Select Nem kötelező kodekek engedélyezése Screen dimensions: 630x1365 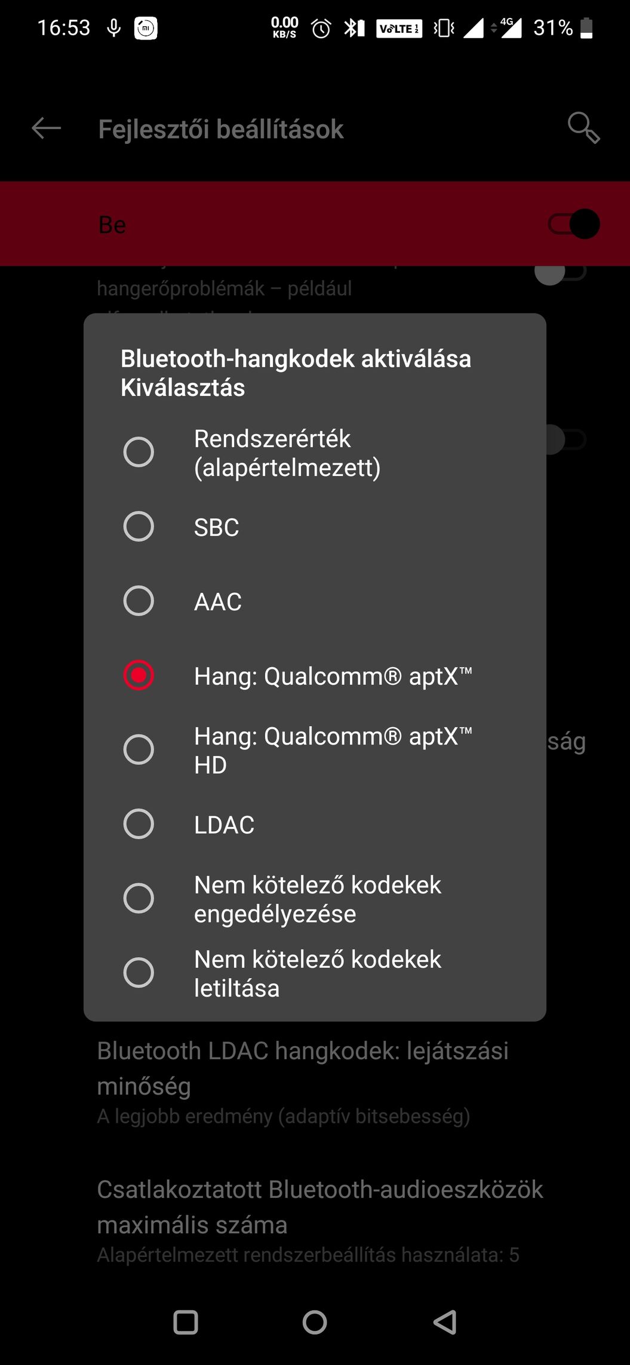tap(139, 898)
